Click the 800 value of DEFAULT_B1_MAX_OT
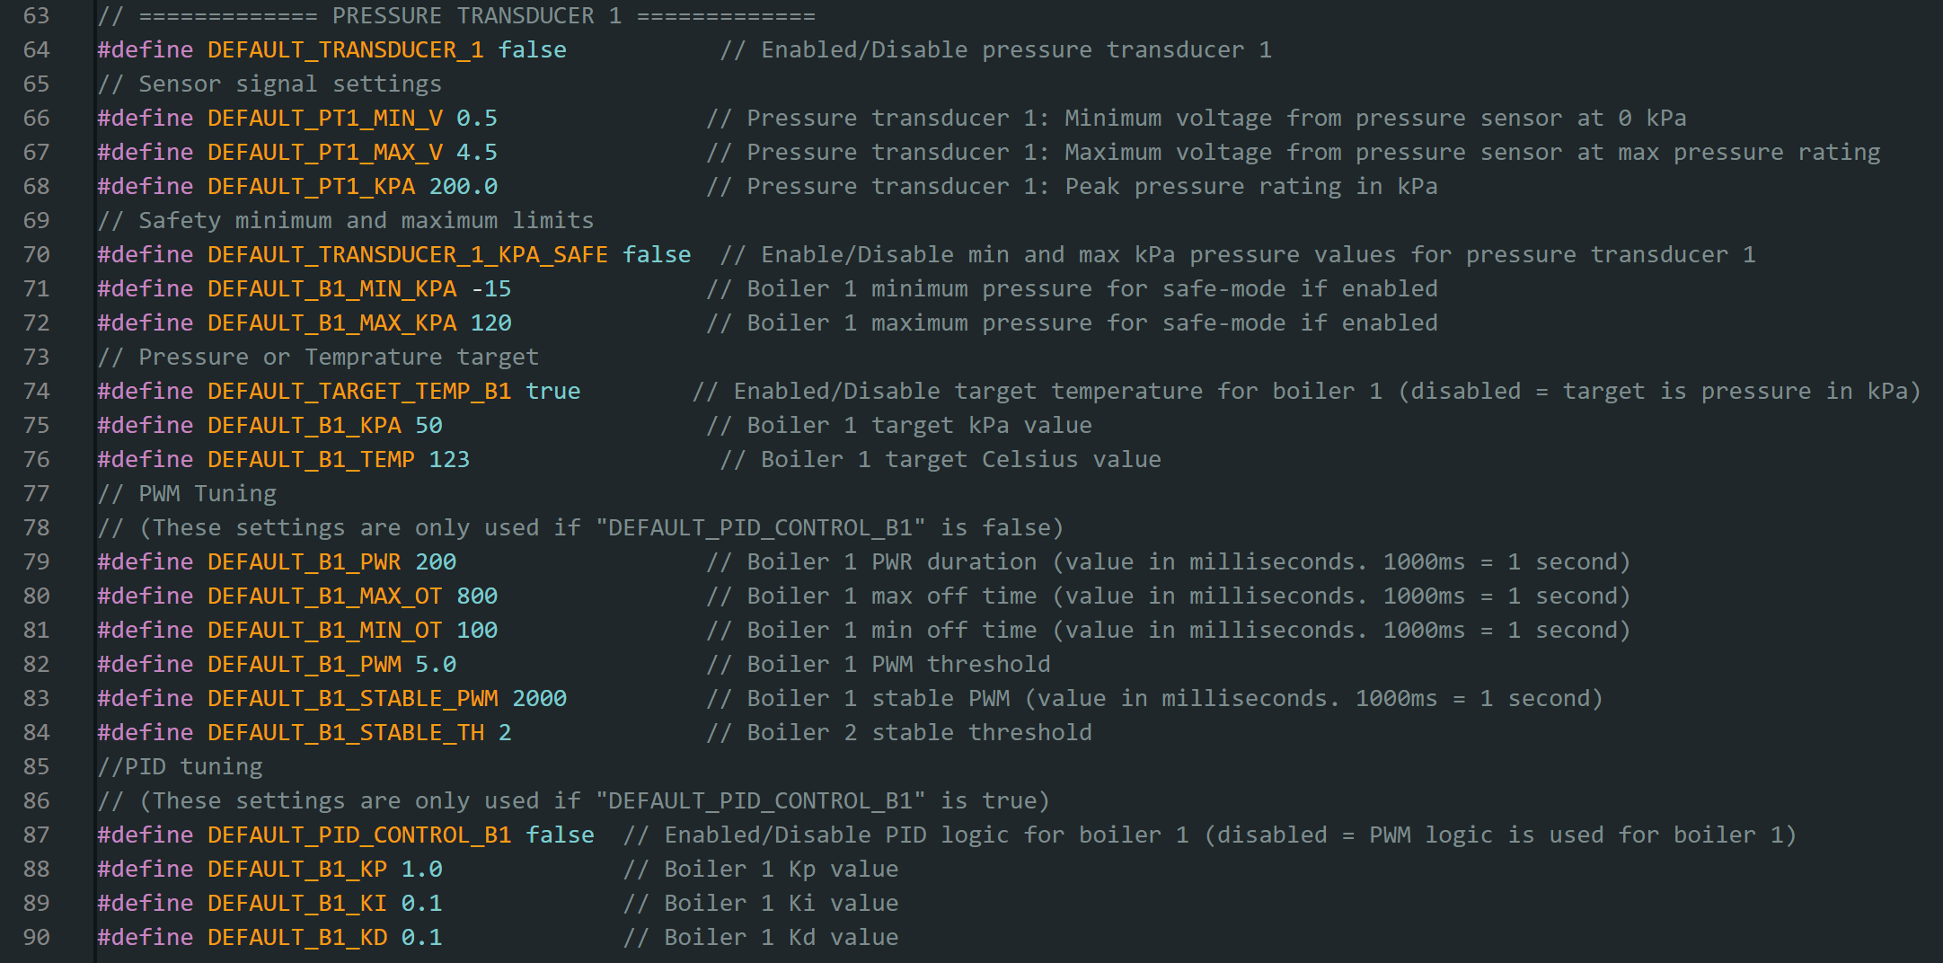This screenshot has height=963, width=1943. 477,596
